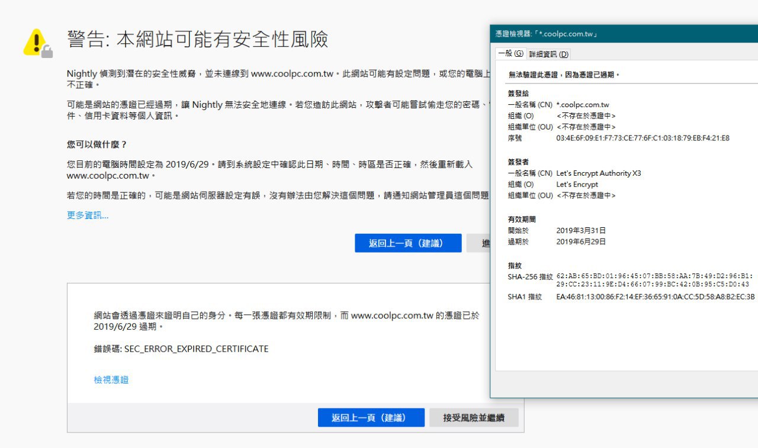Click the page heading 警告: 本網站可能有安全性風險

click(197, 40)
